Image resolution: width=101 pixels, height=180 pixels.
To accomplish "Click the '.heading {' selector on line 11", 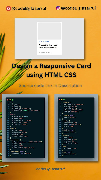I will (66, 121).
